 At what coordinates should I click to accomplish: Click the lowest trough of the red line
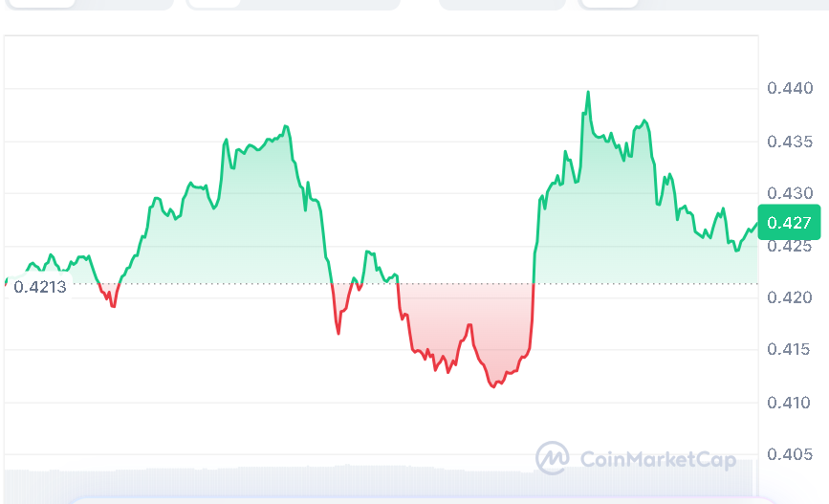tap(493, 386)
